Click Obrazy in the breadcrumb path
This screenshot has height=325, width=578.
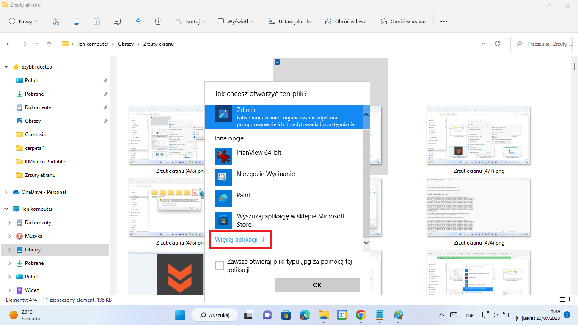pyautogui.click(x=126, y=44)
